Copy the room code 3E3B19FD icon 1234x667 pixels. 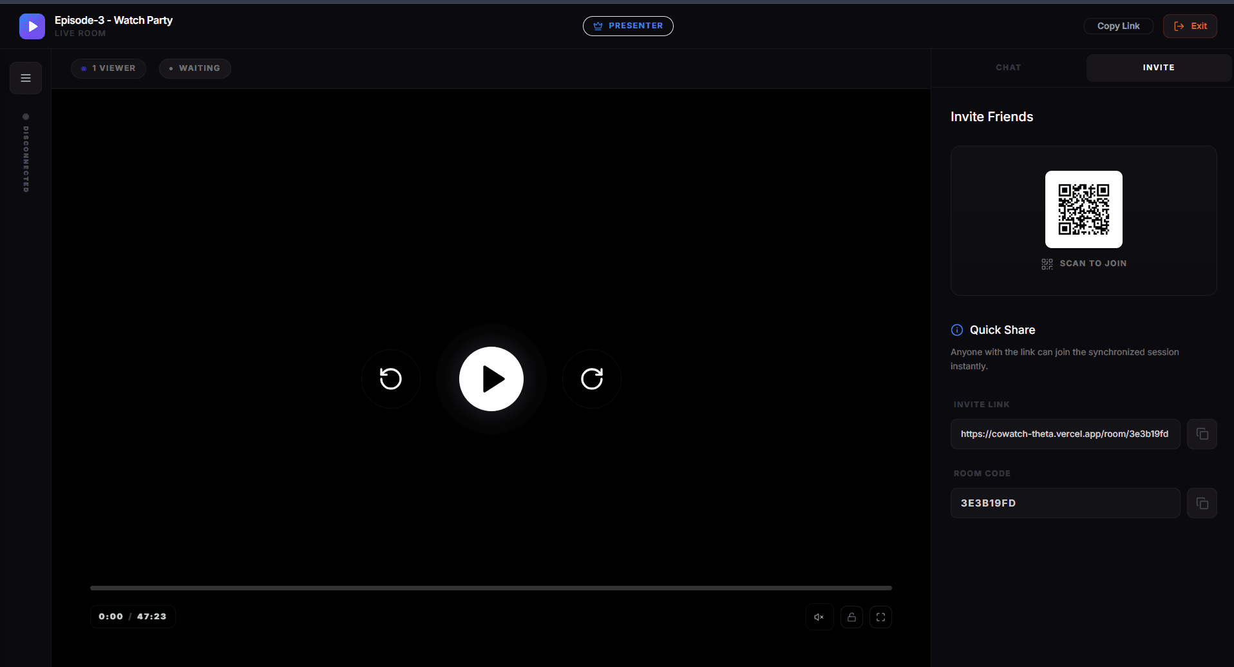pos(1202,503)
